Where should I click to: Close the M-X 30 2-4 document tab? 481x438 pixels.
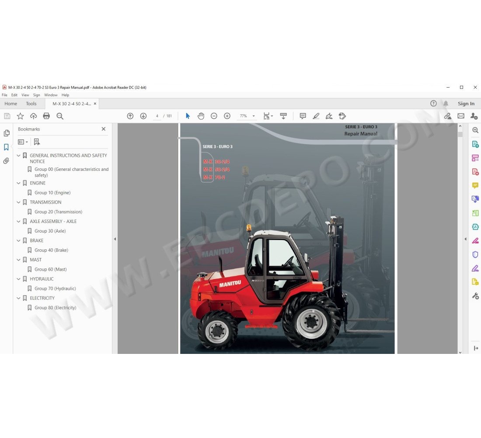(x=95, y=103)
